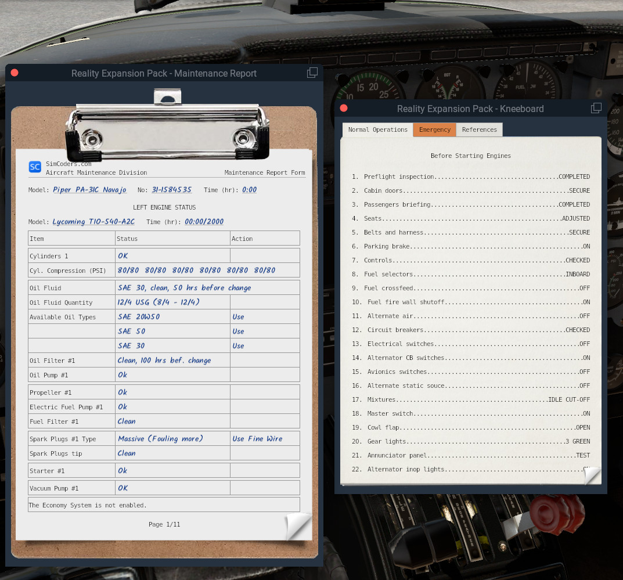Click Gear lights 3 GREEN item

471,441
